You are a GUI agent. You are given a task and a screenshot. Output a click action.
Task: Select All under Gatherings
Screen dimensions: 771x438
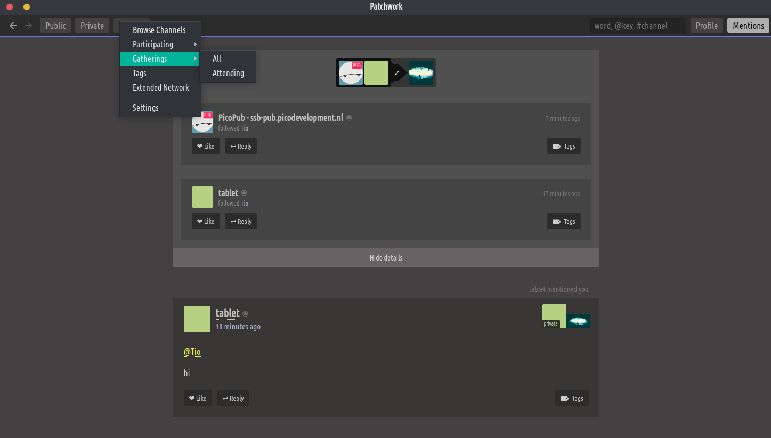[x=217, y=59]
